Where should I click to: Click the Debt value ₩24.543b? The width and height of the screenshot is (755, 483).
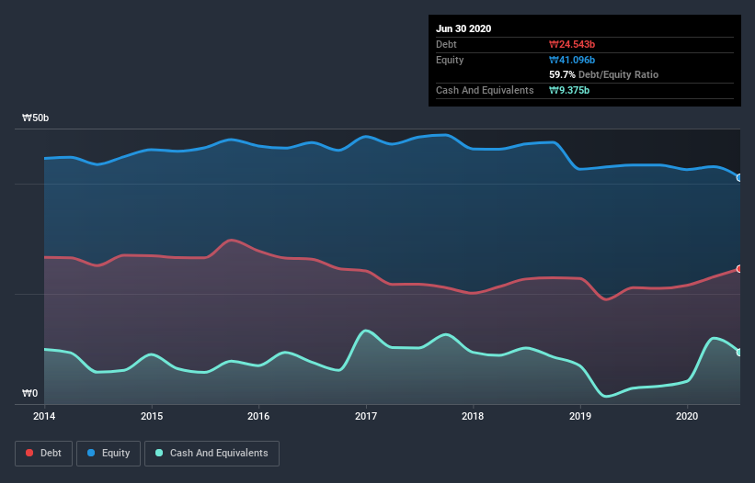[572, 44]
